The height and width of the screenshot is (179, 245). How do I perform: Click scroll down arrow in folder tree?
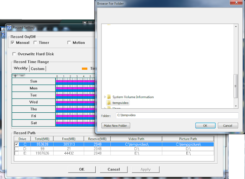click(236, 106)
